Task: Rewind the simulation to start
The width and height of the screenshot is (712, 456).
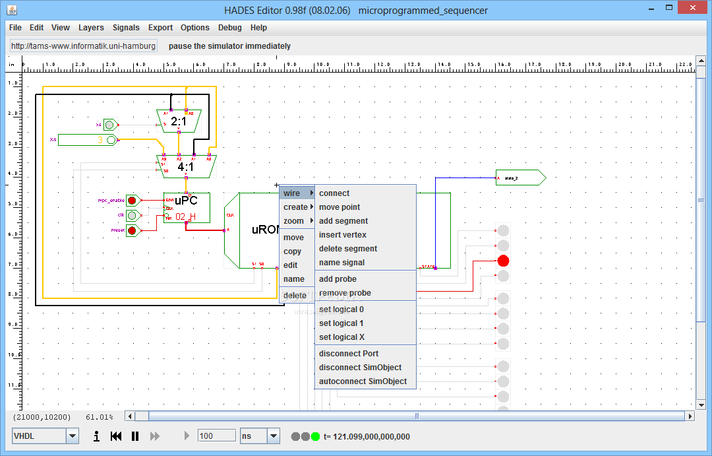Action: (116, 436)
